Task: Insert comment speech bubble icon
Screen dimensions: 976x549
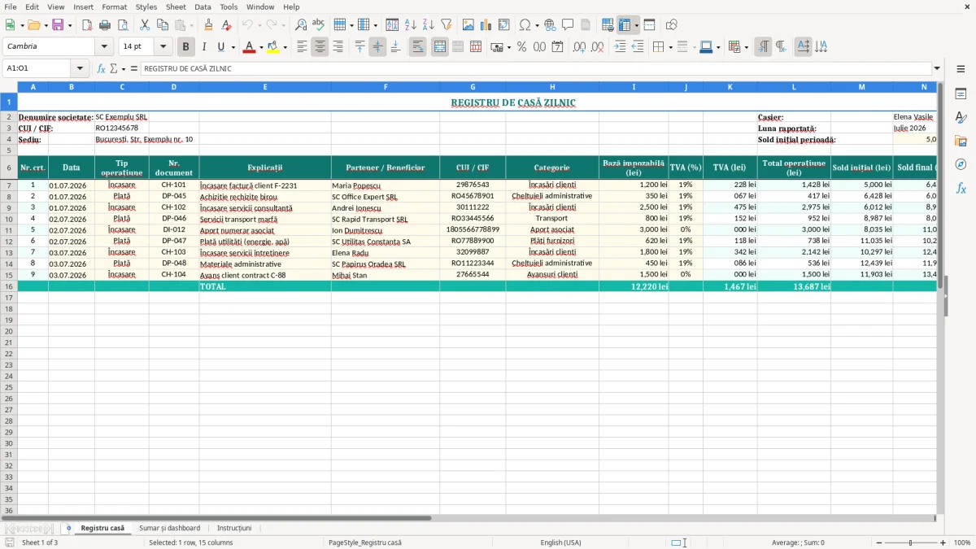Action: pos(568,25)
